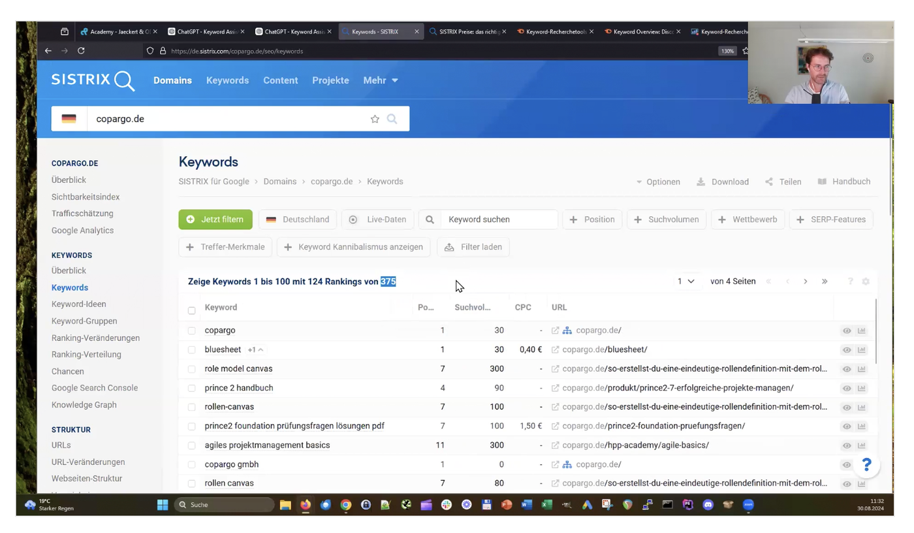This screenshot has height=533, width=914.
Task: Check the prince 2 handbuch row checkbox
Action: tap(191, 388)
